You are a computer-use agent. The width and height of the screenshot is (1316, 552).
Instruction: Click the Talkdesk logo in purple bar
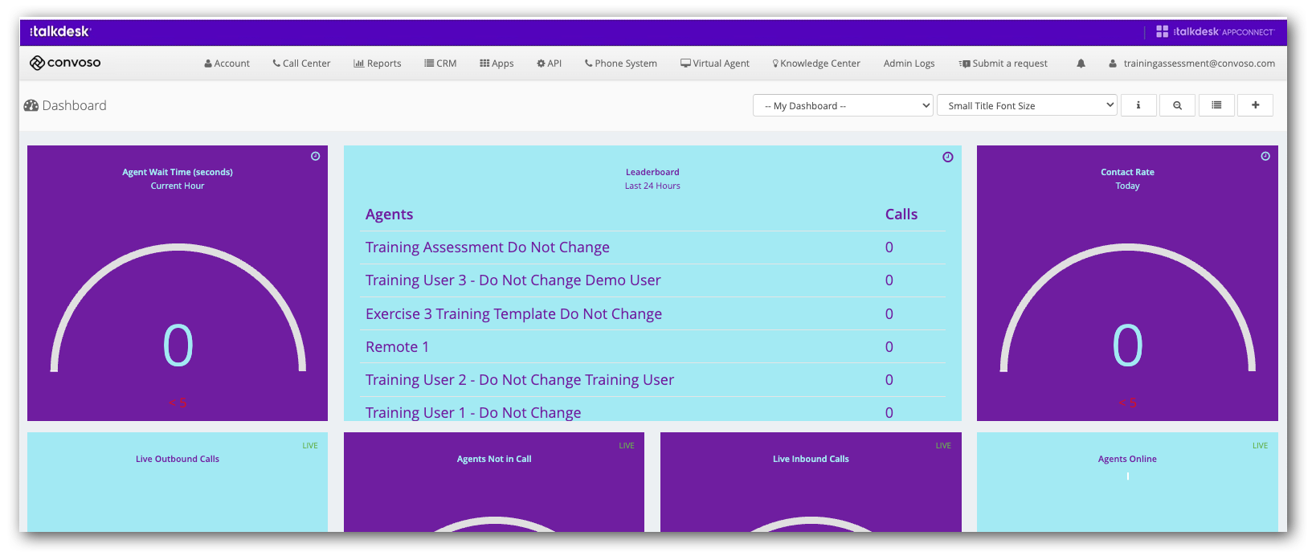tap(60, 31)
